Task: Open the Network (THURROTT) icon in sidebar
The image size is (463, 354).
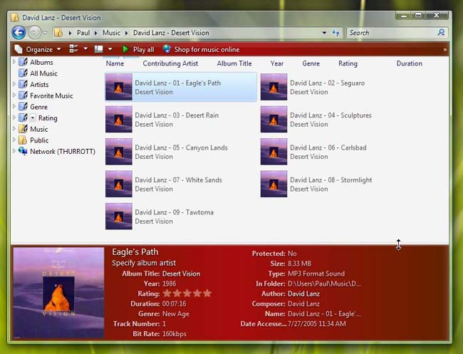Action: (x=23, y=151)
